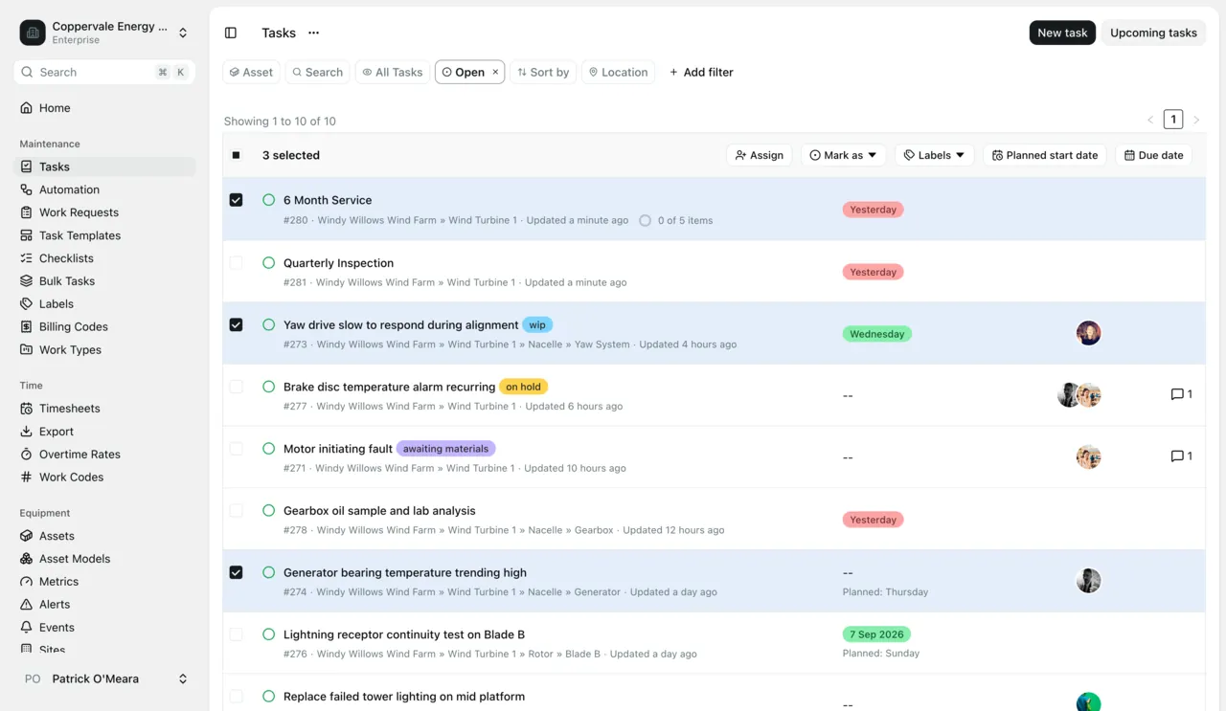This screenshot has width=1226, height=711.
Task: Click assignee avatar on Generator bearing task
Action: 1088,580
